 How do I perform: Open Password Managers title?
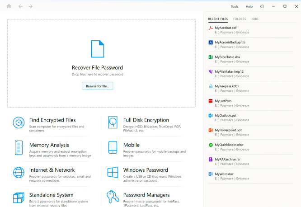coord(146,195)
